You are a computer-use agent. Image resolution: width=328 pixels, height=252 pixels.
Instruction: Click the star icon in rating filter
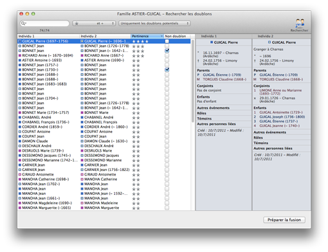(x=77, y=23)
